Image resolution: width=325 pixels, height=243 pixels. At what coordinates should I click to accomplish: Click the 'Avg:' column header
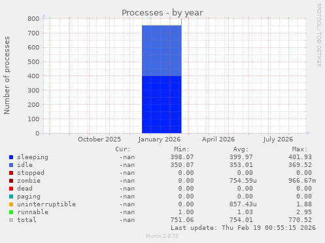tap(241, 149)
